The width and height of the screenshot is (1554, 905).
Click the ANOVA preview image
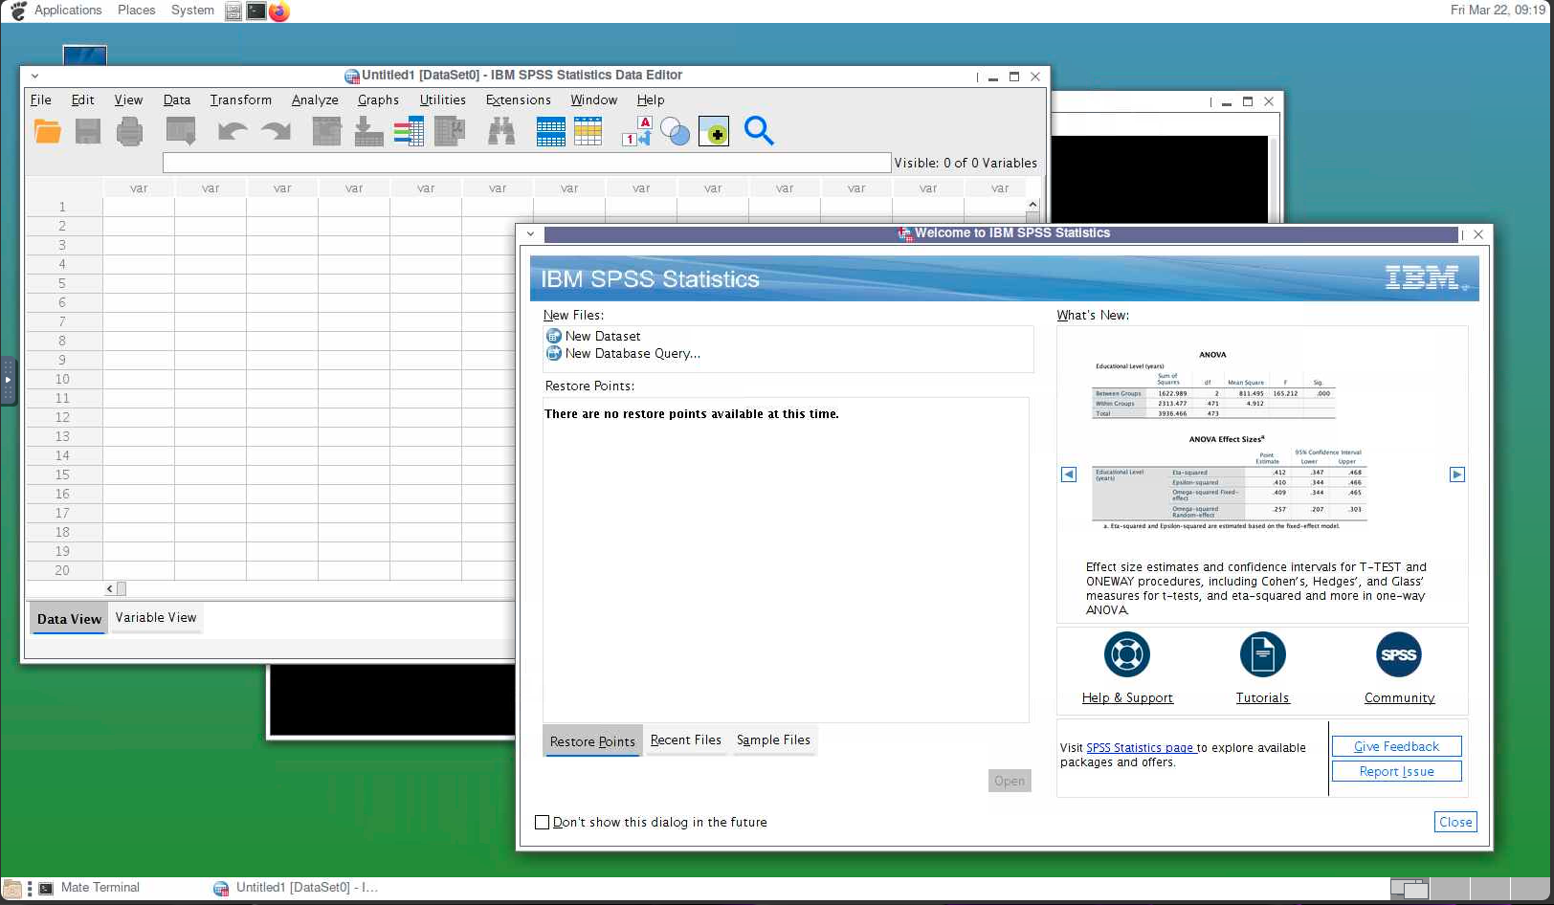coord(1230,440)
